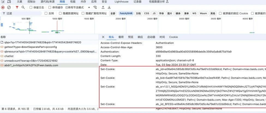The height and width of the screenshot is (113, 266).
Task: Toggle the 隐藏扩展程序网址 checkbox
Action: (83, 13)
